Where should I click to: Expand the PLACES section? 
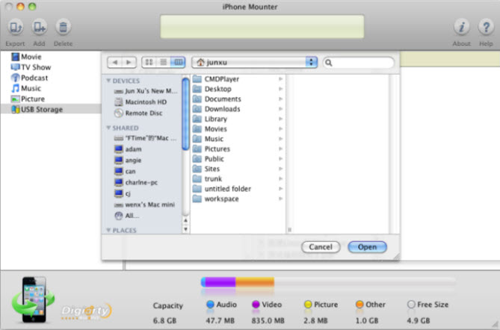coord(108,230)
